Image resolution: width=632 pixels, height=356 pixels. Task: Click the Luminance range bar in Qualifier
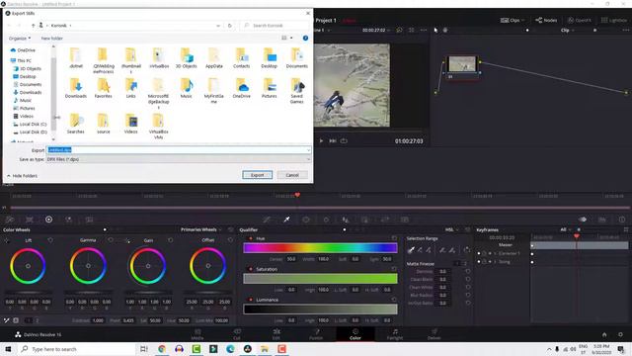tap(320, 310)
